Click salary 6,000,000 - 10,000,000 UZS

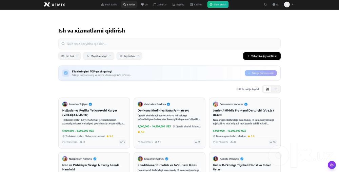[x=230, y=131]
